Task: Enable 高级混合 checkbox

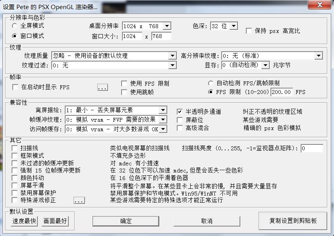Action: point(180,128)
